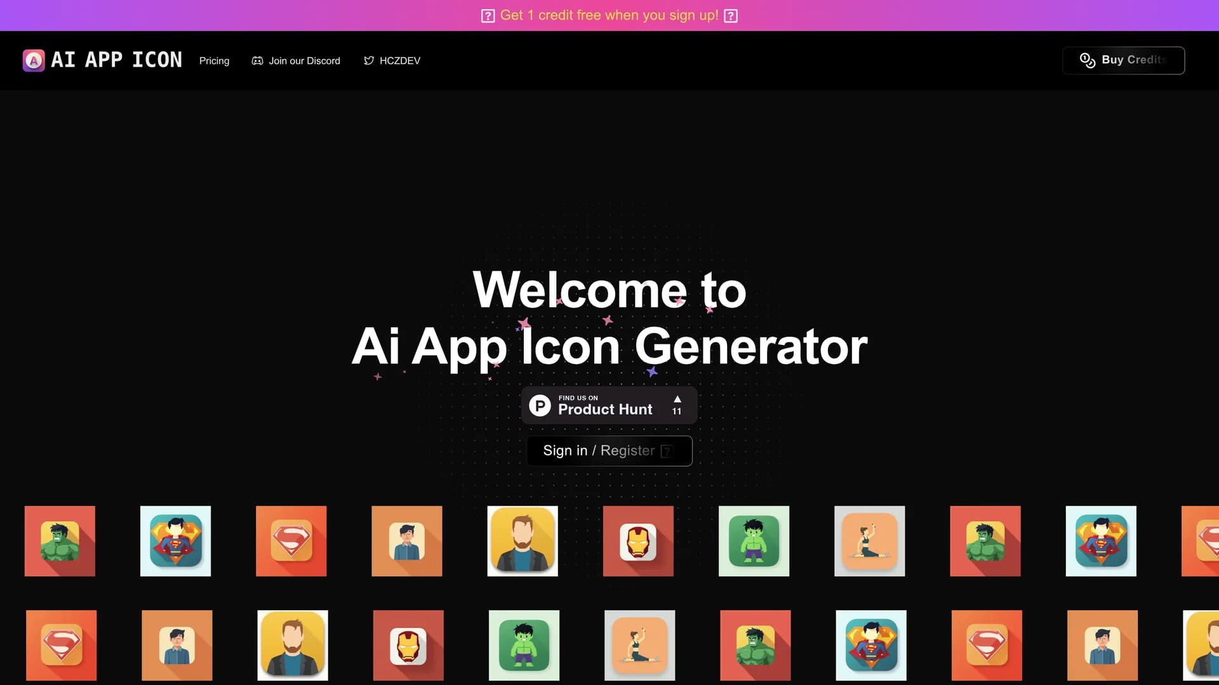Click the coins icon in Buy Credits
The image size is (1219, 685).
tap(1087, 60)
